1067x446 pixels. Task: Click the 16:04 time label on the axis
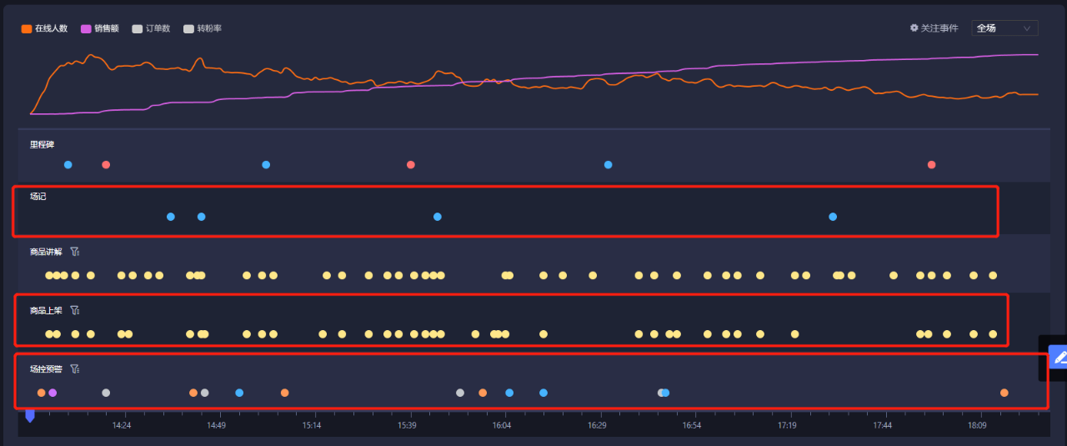pos(502,425)
